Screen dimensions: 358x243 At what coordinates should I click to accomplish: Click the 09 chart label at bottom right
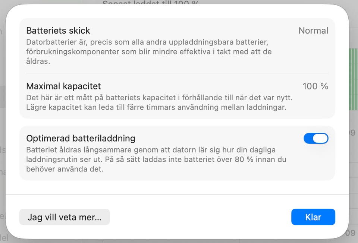(x=351, y=233)
